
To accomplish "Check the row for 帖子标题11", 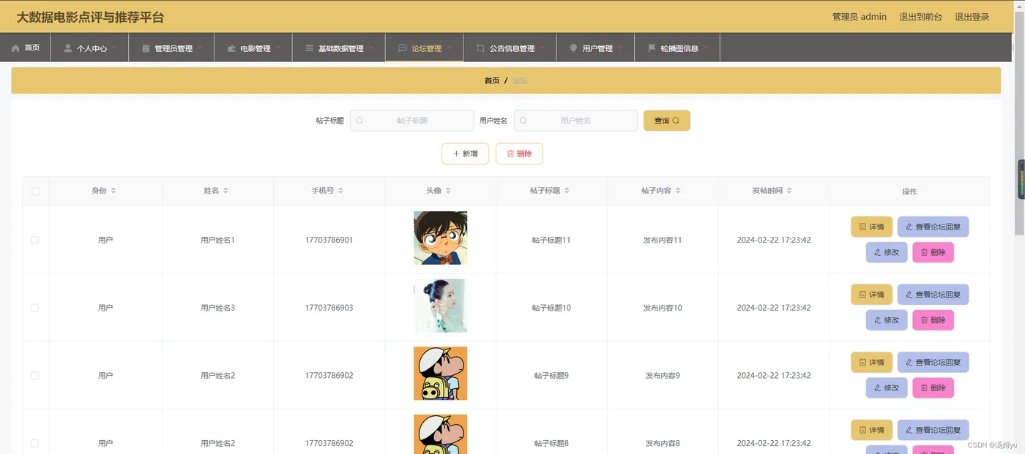I will point(34,240).
